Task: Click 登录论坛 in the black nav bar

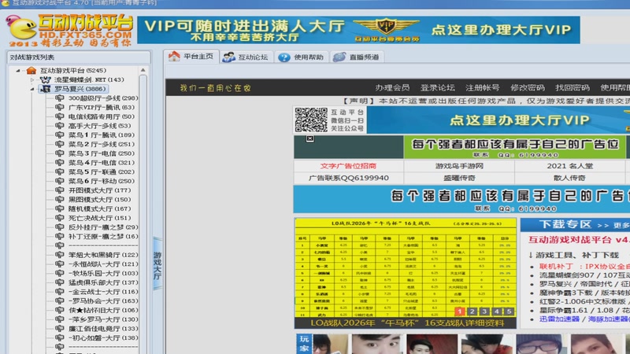Action: [437, 87]
